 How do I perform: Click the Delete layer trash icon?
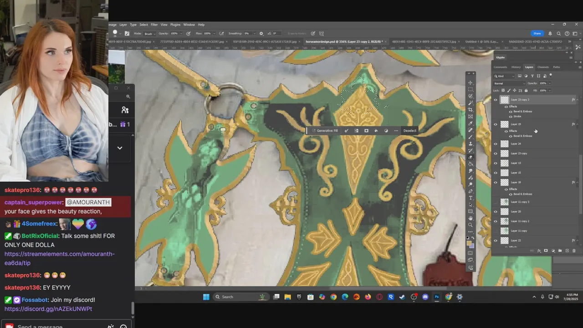coord(574,251)
